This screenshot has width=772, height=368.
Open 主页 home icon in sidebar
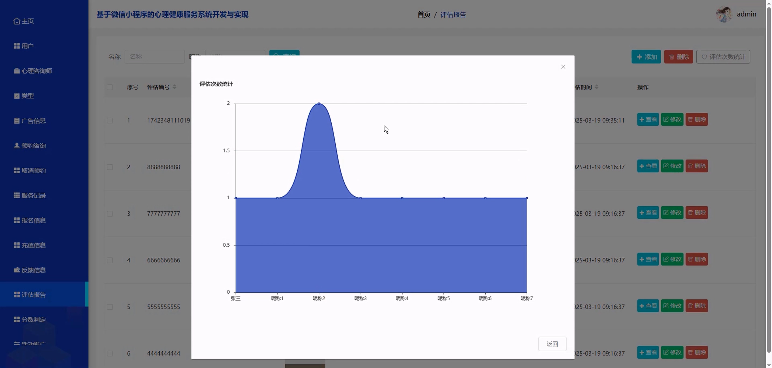(x=17, y=21)
